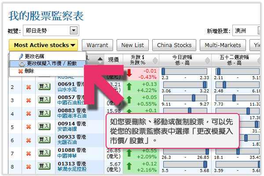Click 買入 button for 00857 中國石油
The image size is (264, 176).
tap(44, 100)
